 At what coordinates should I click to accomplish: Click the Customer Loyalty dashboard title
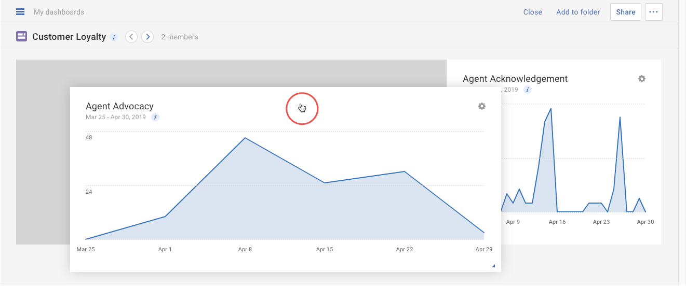[69, 37]
